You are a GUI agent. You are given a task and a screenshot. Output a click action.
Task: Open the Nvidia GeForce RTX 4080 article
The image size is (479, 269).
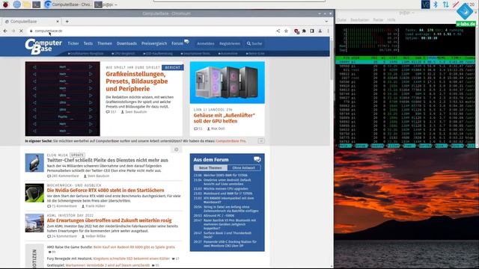coord(106,191)
